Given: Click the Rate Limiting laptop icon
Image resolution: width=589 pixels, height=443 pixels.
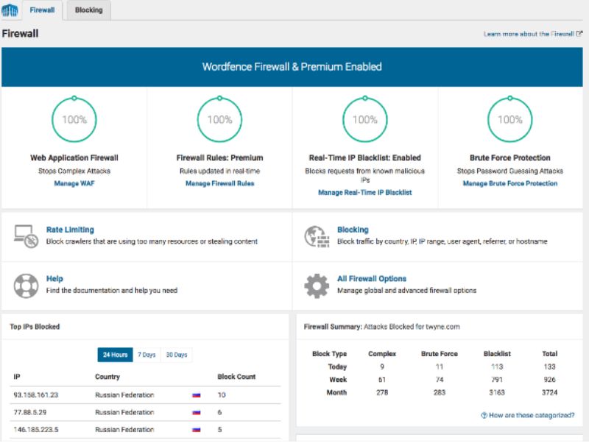Looking at the screenshot, I should tap(26, 236).
